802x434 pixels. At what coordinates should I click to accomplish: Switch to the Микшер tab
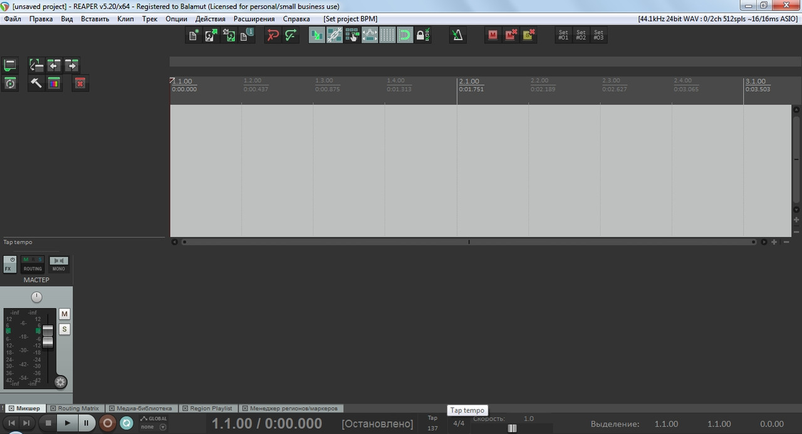(x=24, y=408)
